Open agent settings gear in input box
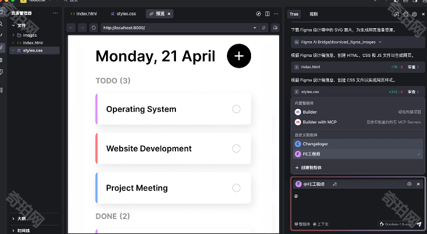The width and height of the screenshot is (427, 234). tap(409, 184)
